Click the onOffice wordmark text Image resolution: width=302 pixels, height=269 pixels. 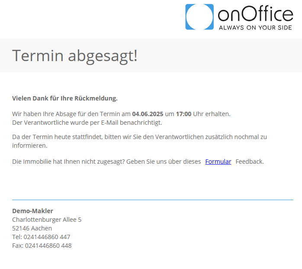tap(255, 13)
